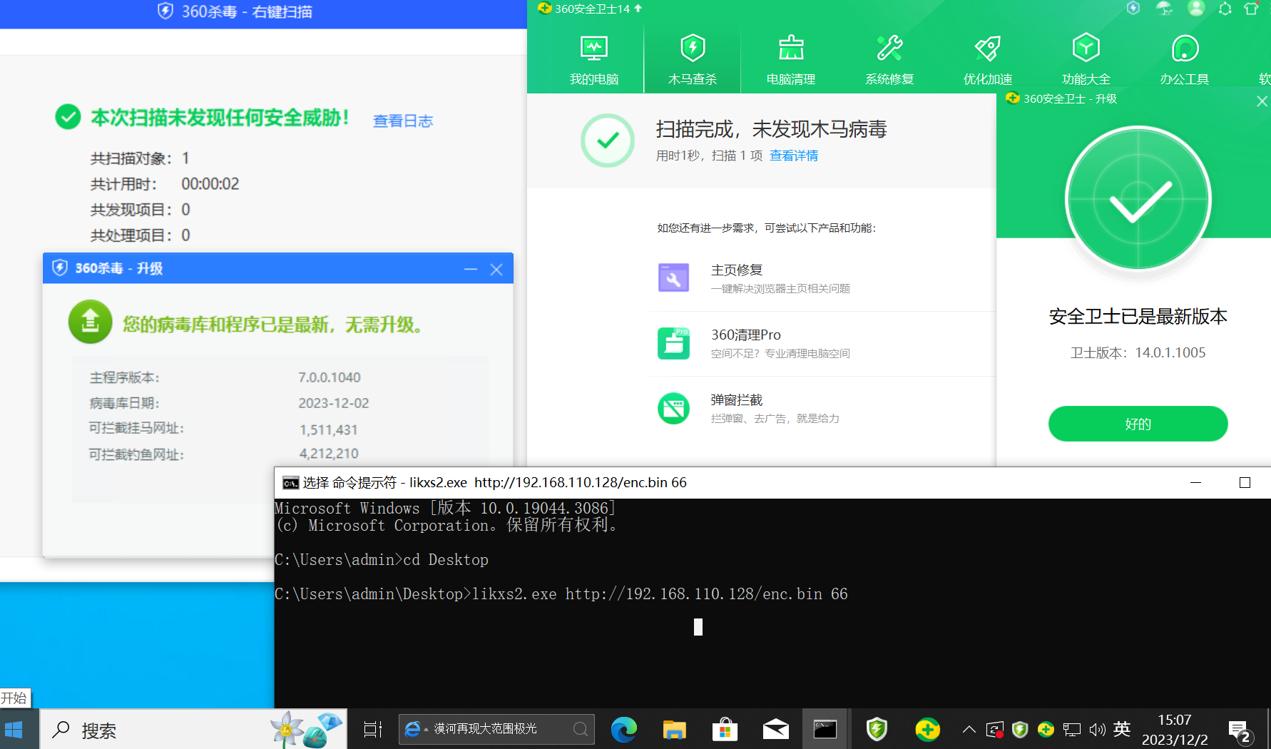Screen dimensions: 1271x749
Task: Open 弹窗拦截 icon
Action: tap(673, 409)
